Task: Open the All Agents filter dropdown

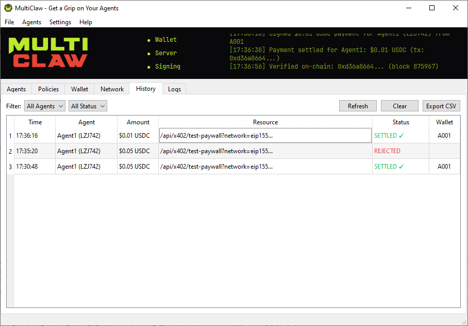Action: click(44, 106)
